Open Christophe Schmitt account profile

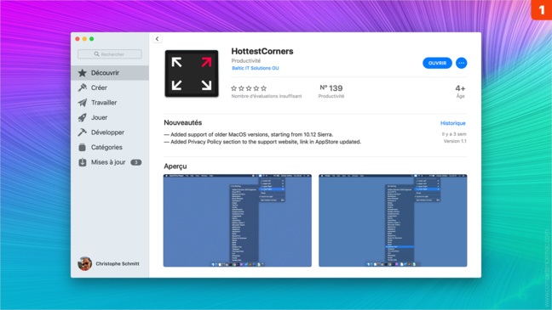click(x=108, y=263)
